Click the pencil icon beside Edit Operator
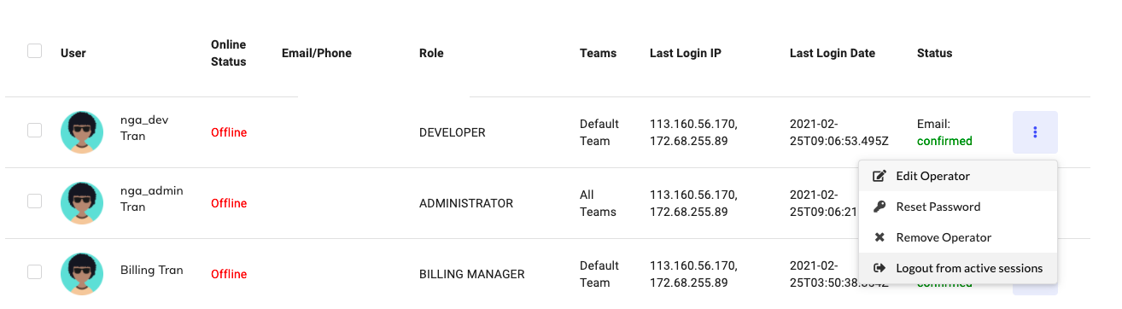The image size is (1122, 309). [879, 176]
